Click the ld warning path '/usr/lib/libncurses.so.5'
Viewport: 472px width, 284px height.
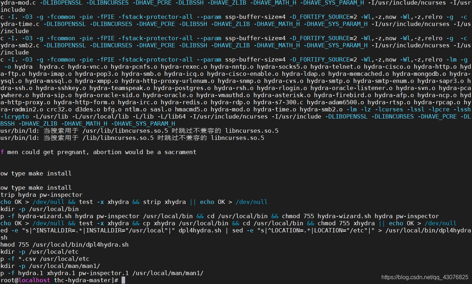point(125,131)
